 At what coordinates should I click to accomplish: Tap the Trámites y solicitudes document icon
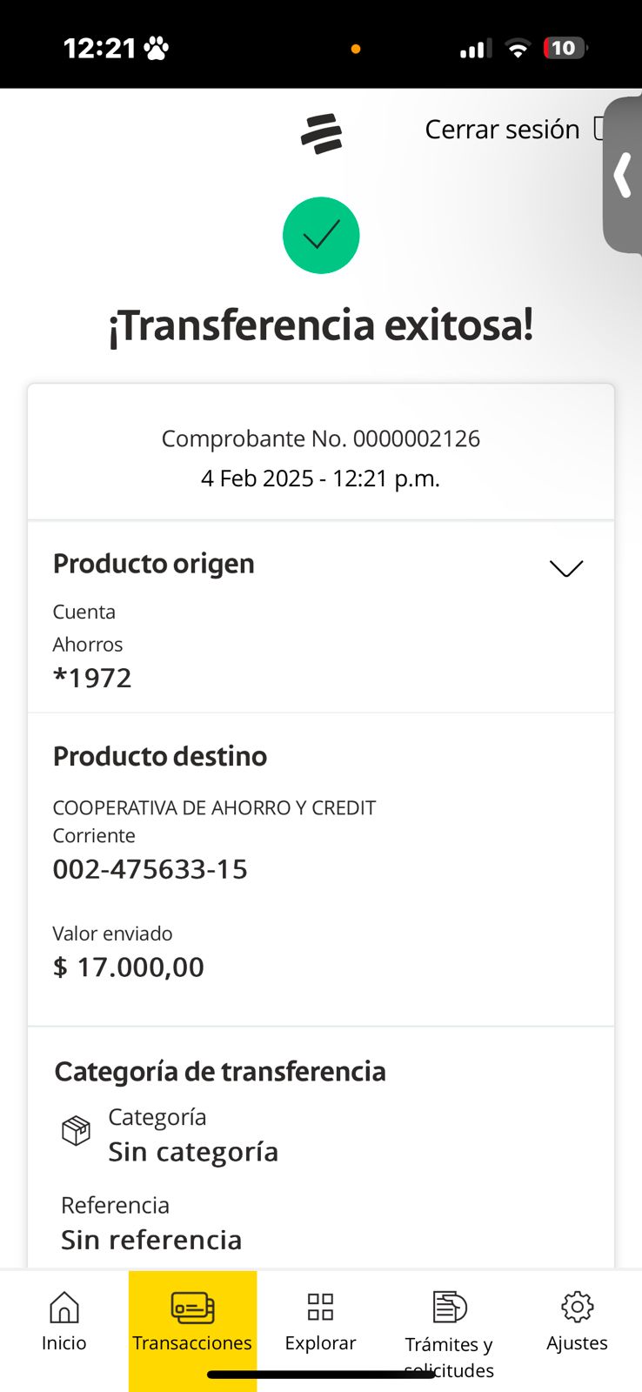coord(449,1307)
